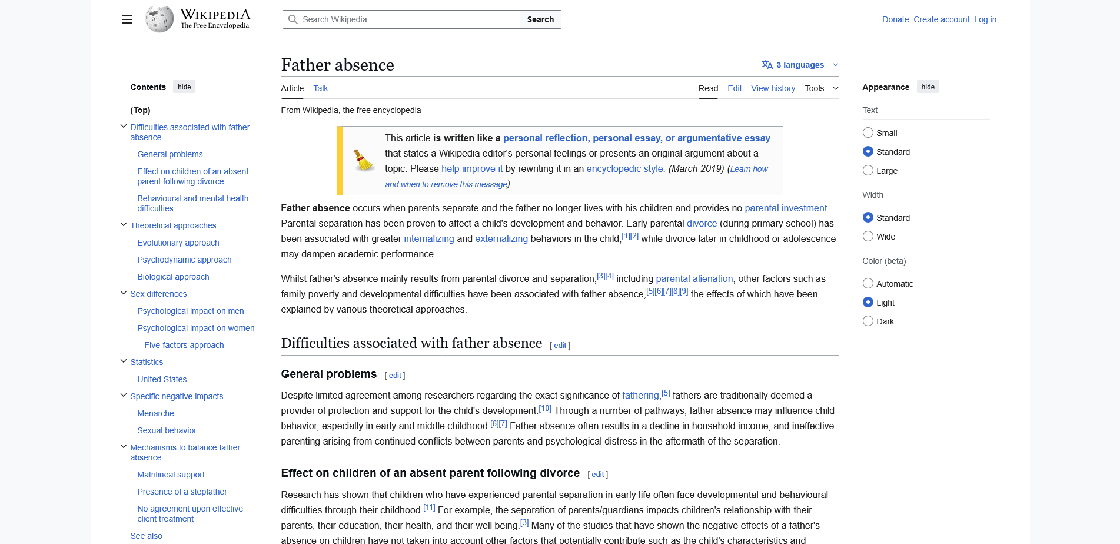Viewport: 1120px width, 544px height.
Task: Click the Create account link
Action: pos(941,19)
